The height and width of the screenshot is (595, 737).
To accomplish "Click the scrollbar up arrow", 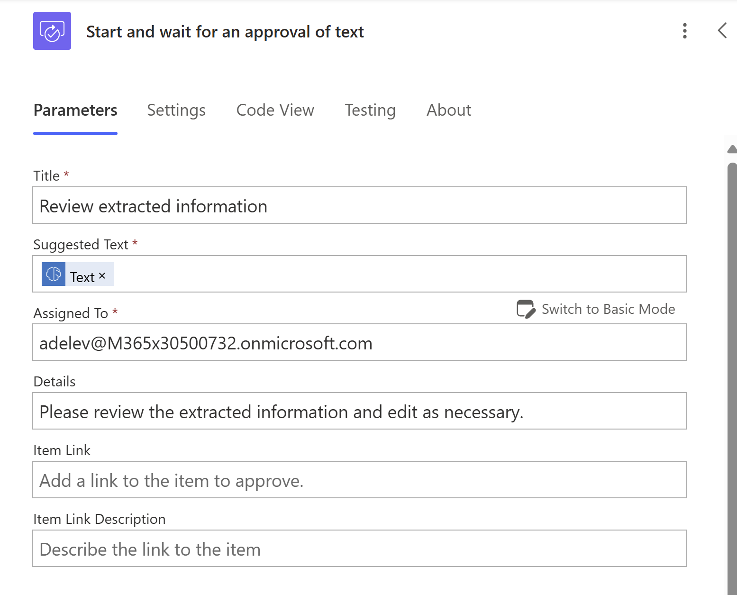I will tap(732, 149).
